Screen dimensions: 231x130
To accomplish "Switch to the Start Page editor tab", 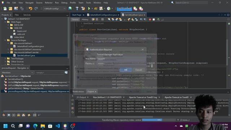I will point(77,15).
